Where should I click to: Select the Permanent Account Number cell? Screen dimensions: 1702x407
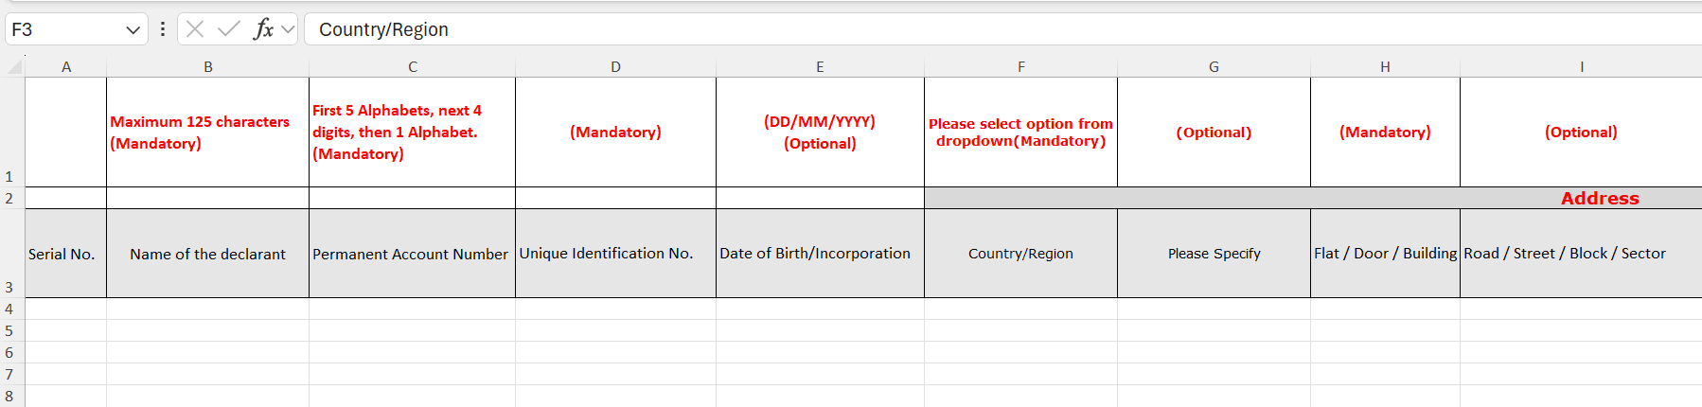(x=412, y=253)
